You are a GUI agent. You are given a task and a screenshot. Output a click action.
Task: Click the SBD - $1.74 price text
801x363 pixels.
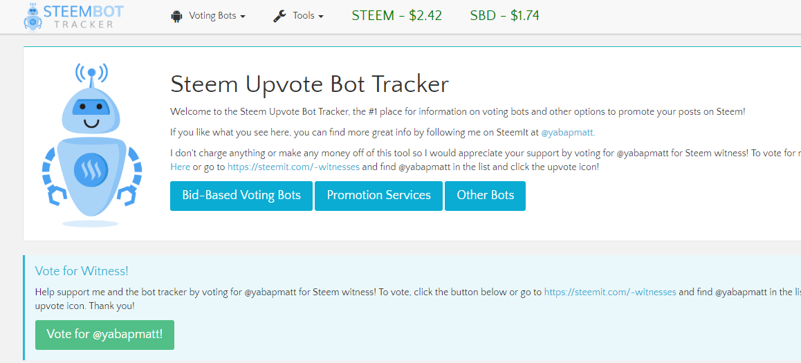(505, 16)
